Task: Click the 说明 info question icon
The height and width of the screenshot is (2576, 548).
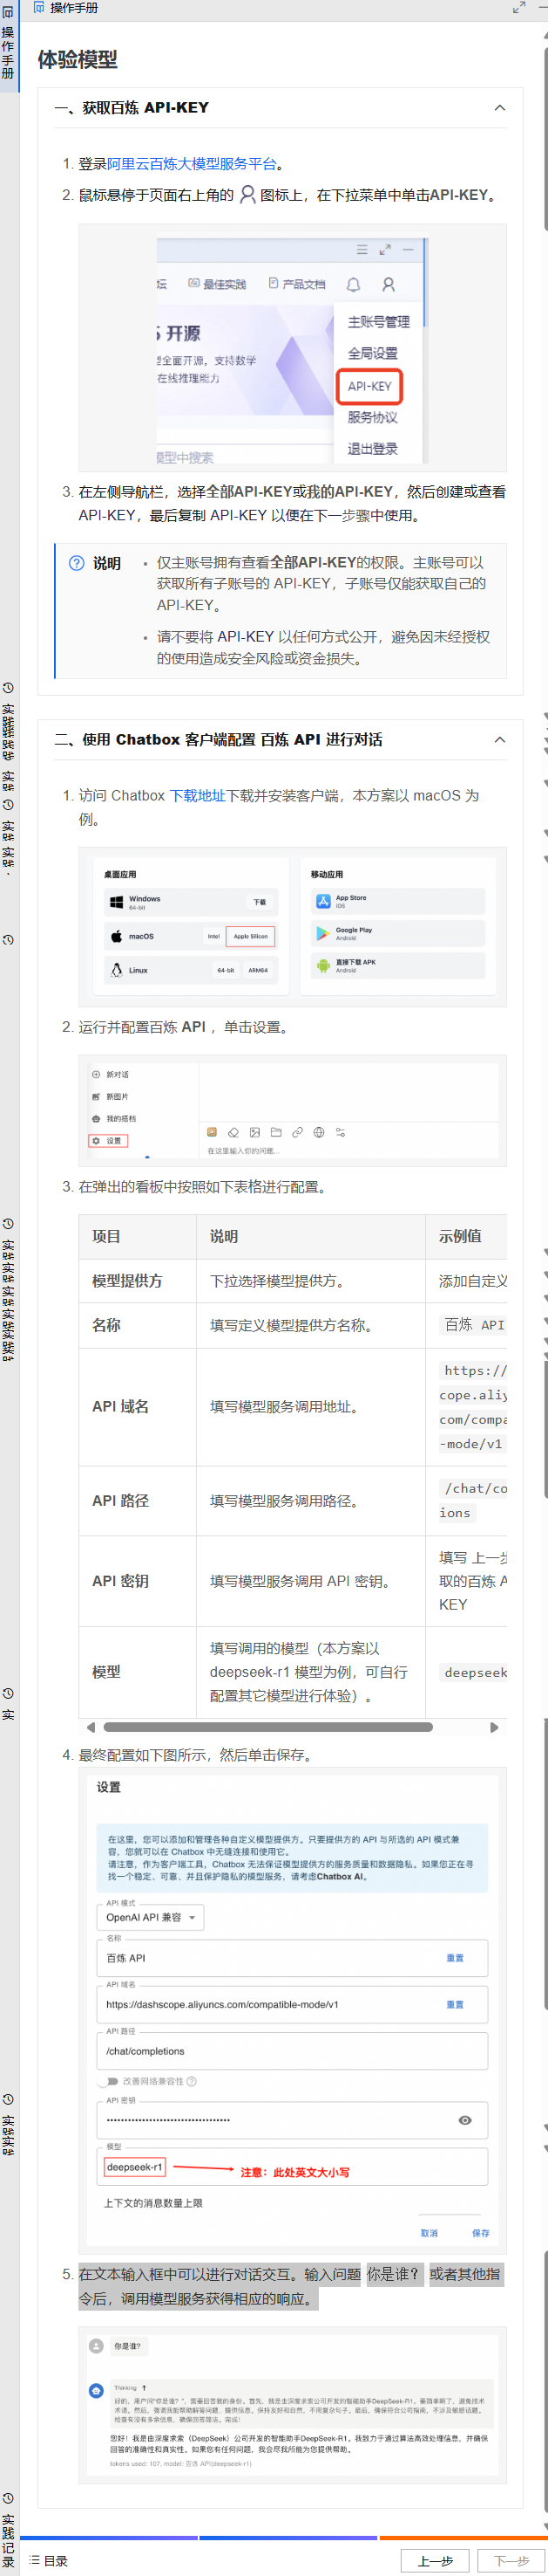Action: (x=76, y=563)
